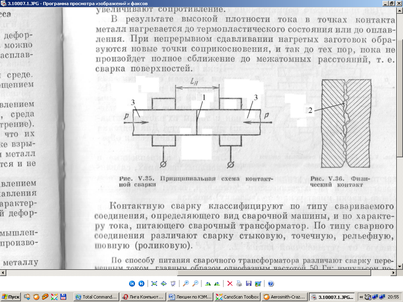Save a copy with the floppy icon
403x302 pixels.
point(249,284)
